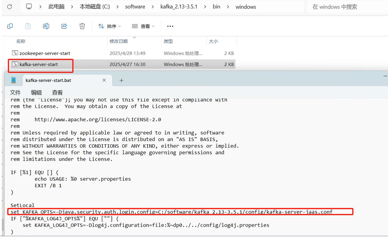This screenshot has width=388, height=237.
Task: Go to bin folder breadcrumb
Action: click(x=216, y=6)
